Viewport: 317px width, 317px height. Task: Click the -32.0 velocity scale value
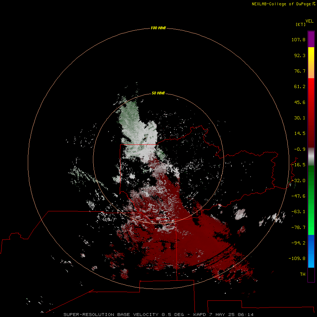(298, 181)
